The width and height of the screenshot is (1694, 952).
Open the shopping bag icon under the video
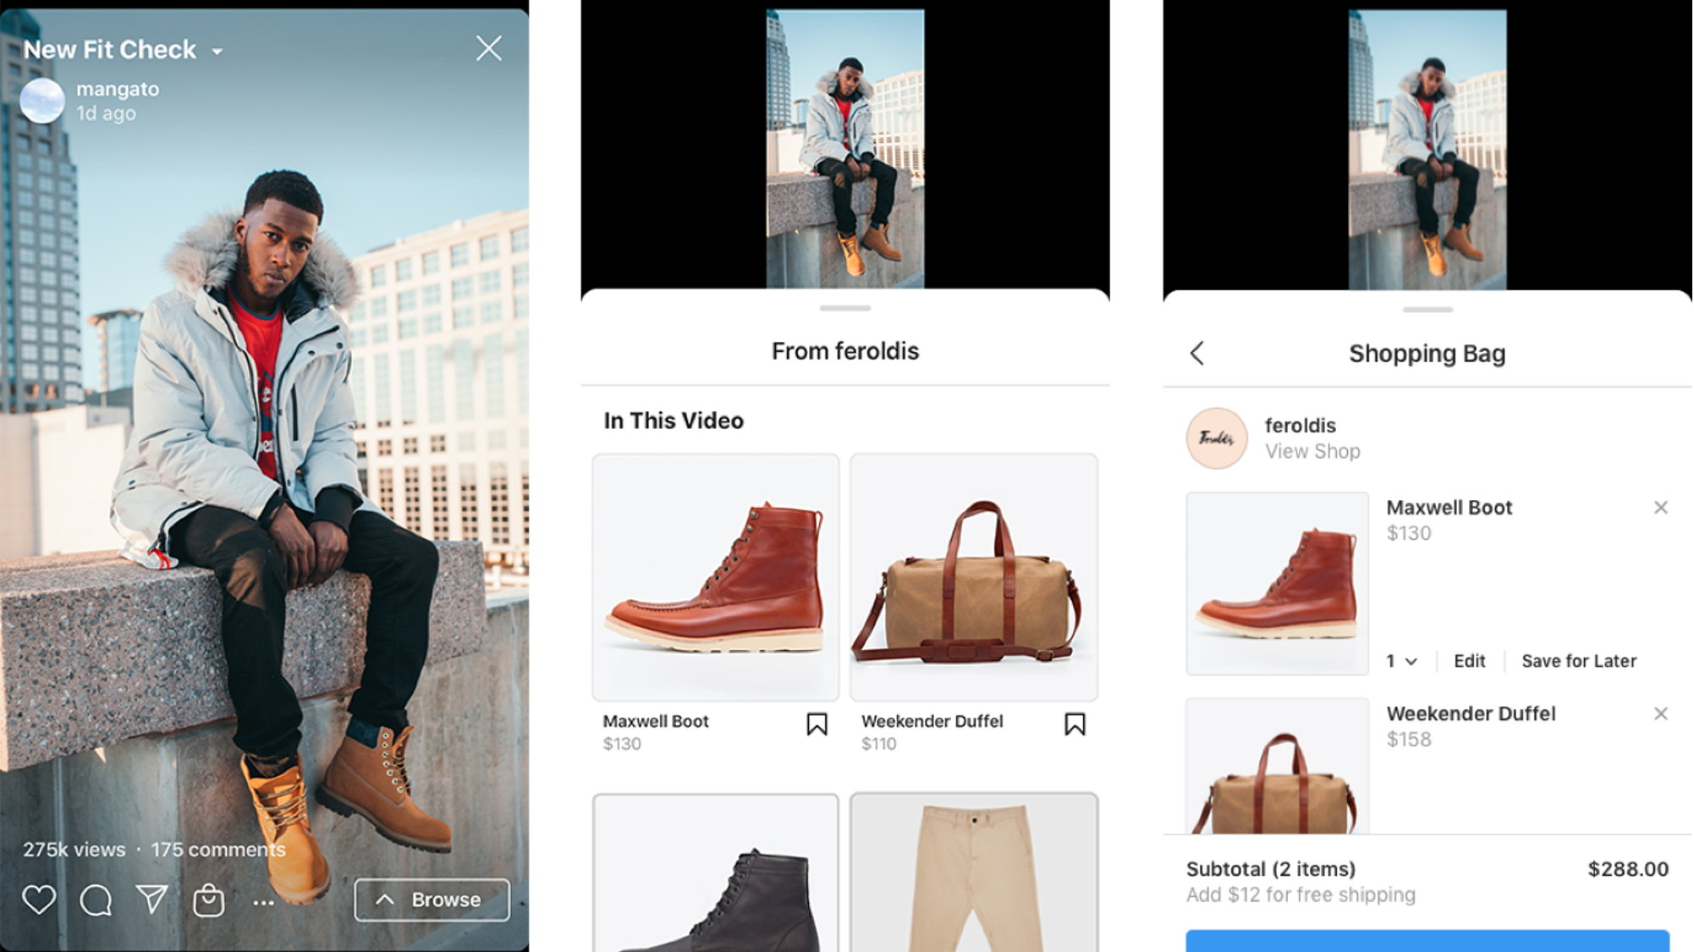point(208,900)
